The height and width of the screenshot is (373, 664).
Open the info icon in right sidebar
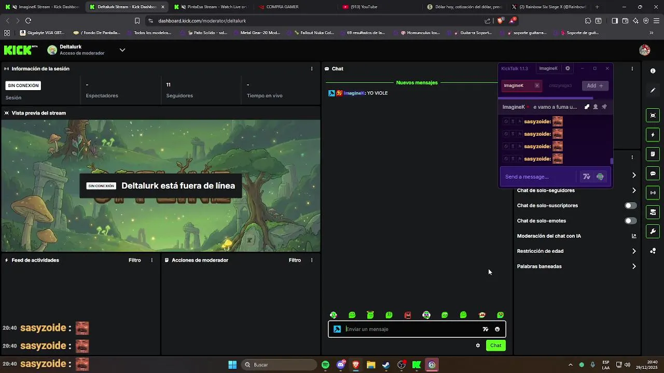coord(653,71)
